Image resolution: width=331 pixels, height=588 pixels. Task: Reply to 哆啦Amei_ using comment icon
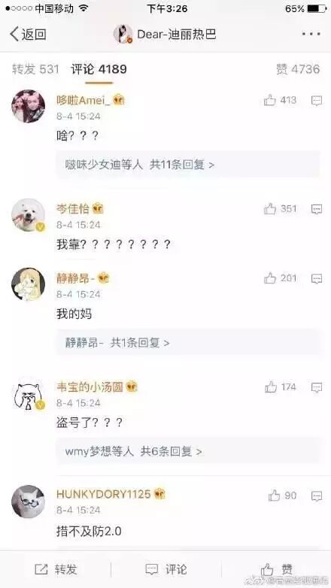tap(317, 101)
